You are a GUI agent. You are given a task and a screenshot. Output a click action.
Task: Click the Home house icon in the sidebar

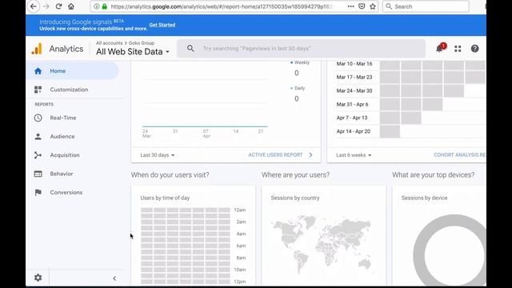click(x=38, y=71)
